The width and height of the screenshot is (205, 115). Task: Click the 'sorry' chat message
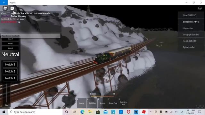(x=23, y=19)
